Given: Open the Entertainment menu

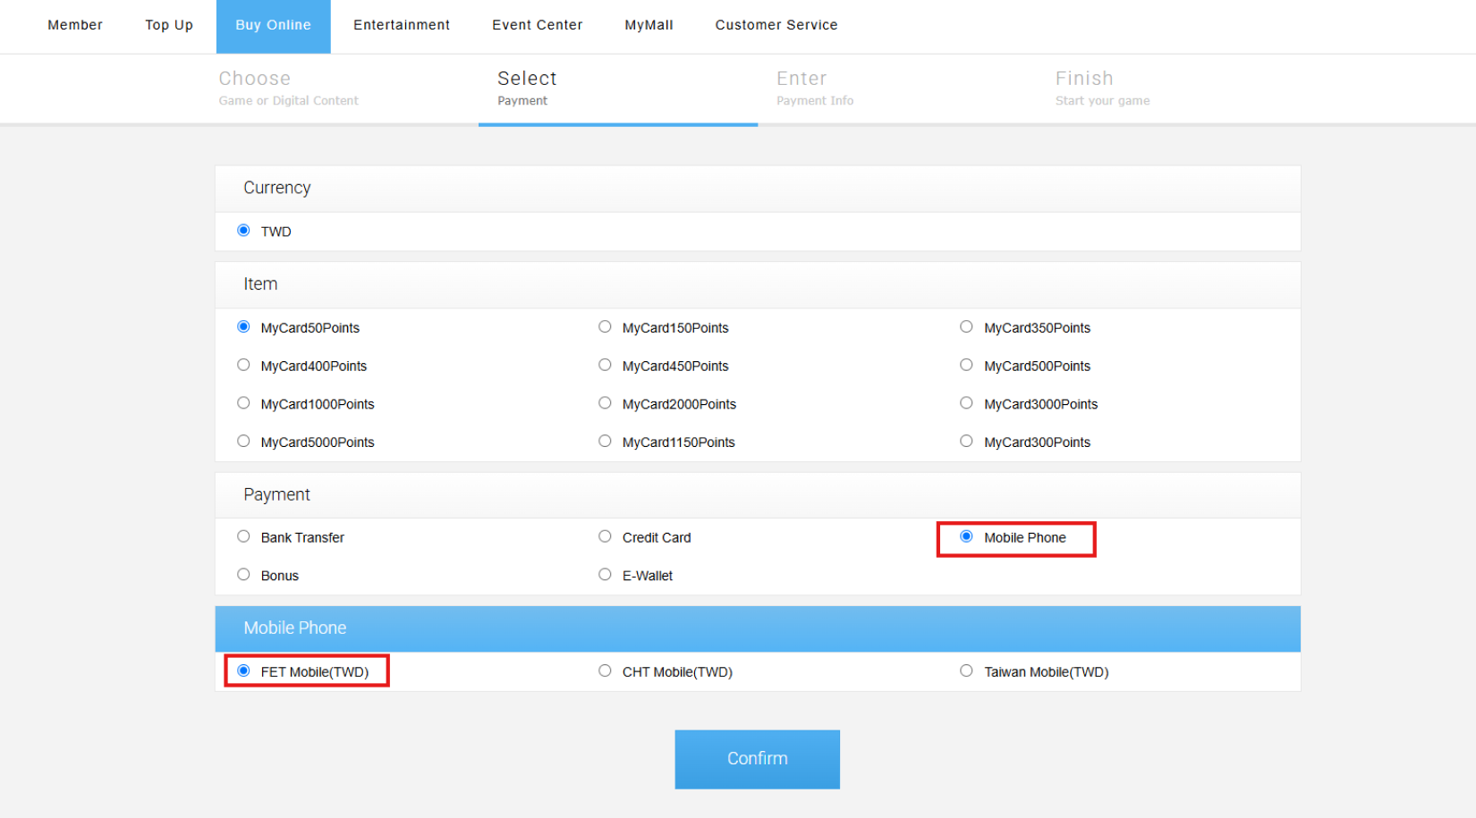Looking at the screenshot, I should (402, 25).
